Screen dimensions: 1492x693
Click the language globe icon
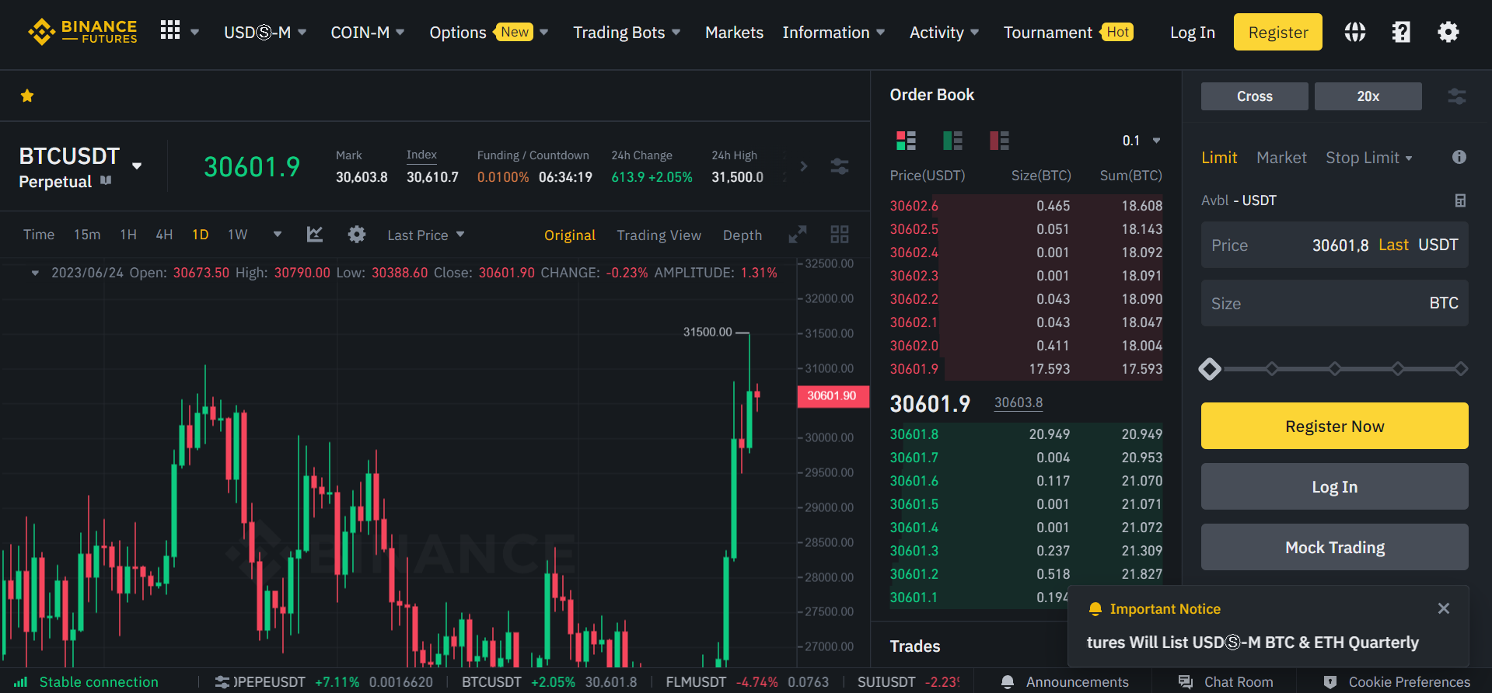(x=1355, y=32)
